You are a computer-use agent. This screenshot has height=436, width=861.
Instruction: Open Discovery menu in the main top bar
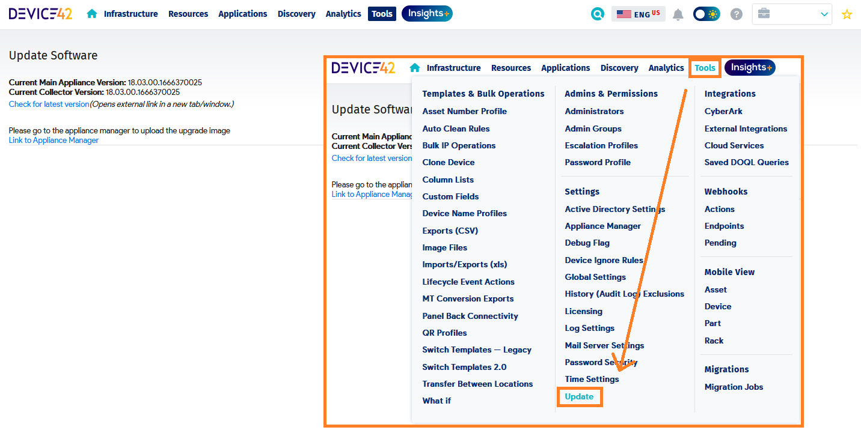296,14
